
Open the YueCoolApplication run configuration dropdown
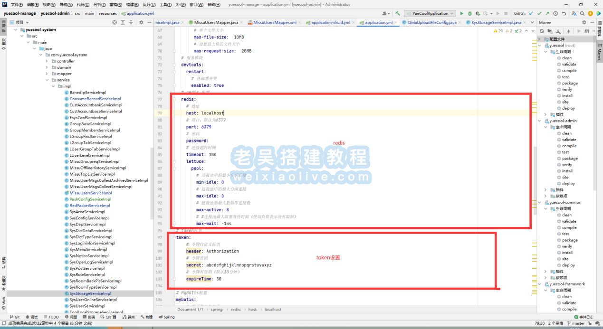tap(430, 14)
